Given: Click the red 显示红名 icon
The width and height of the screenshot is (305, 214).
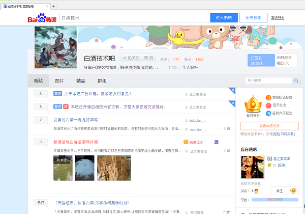Looking at the screenshot, I should click(268, 105).
